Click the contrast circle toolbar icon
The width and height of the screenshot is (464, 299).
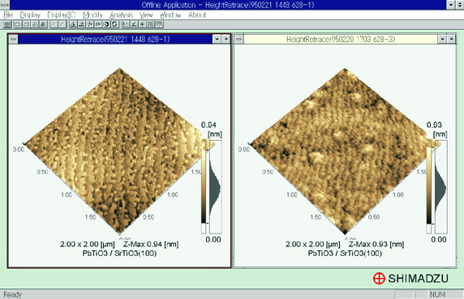[106, 24]
